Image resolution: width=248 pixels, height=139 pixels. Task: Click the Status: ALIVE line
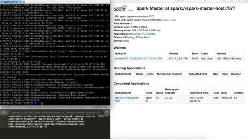click(121, 41)
